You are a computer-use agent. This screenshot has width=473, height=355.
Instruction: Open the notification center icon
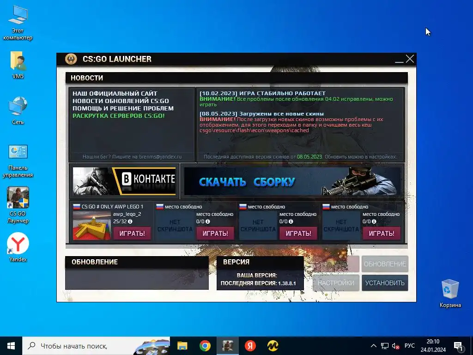[x=458, y=346]
